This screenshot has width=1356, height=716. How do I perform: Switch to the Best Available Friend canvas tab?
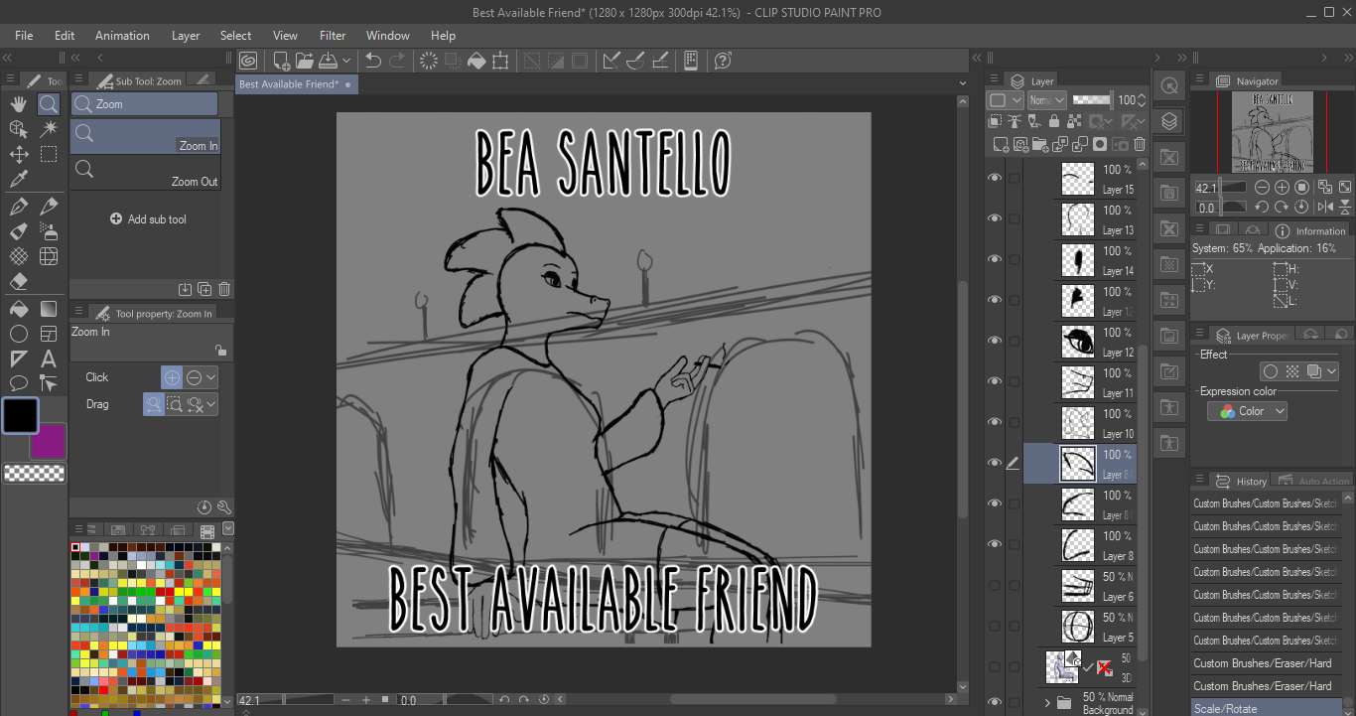(x=290, y=84)
